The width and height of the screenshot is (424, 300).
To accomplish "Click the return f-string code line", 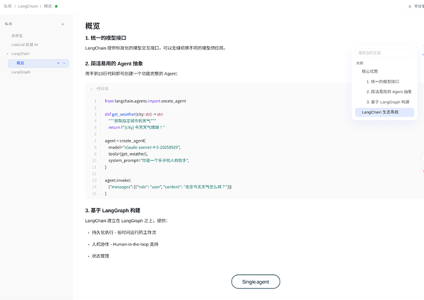I will [x=136, y=128].
